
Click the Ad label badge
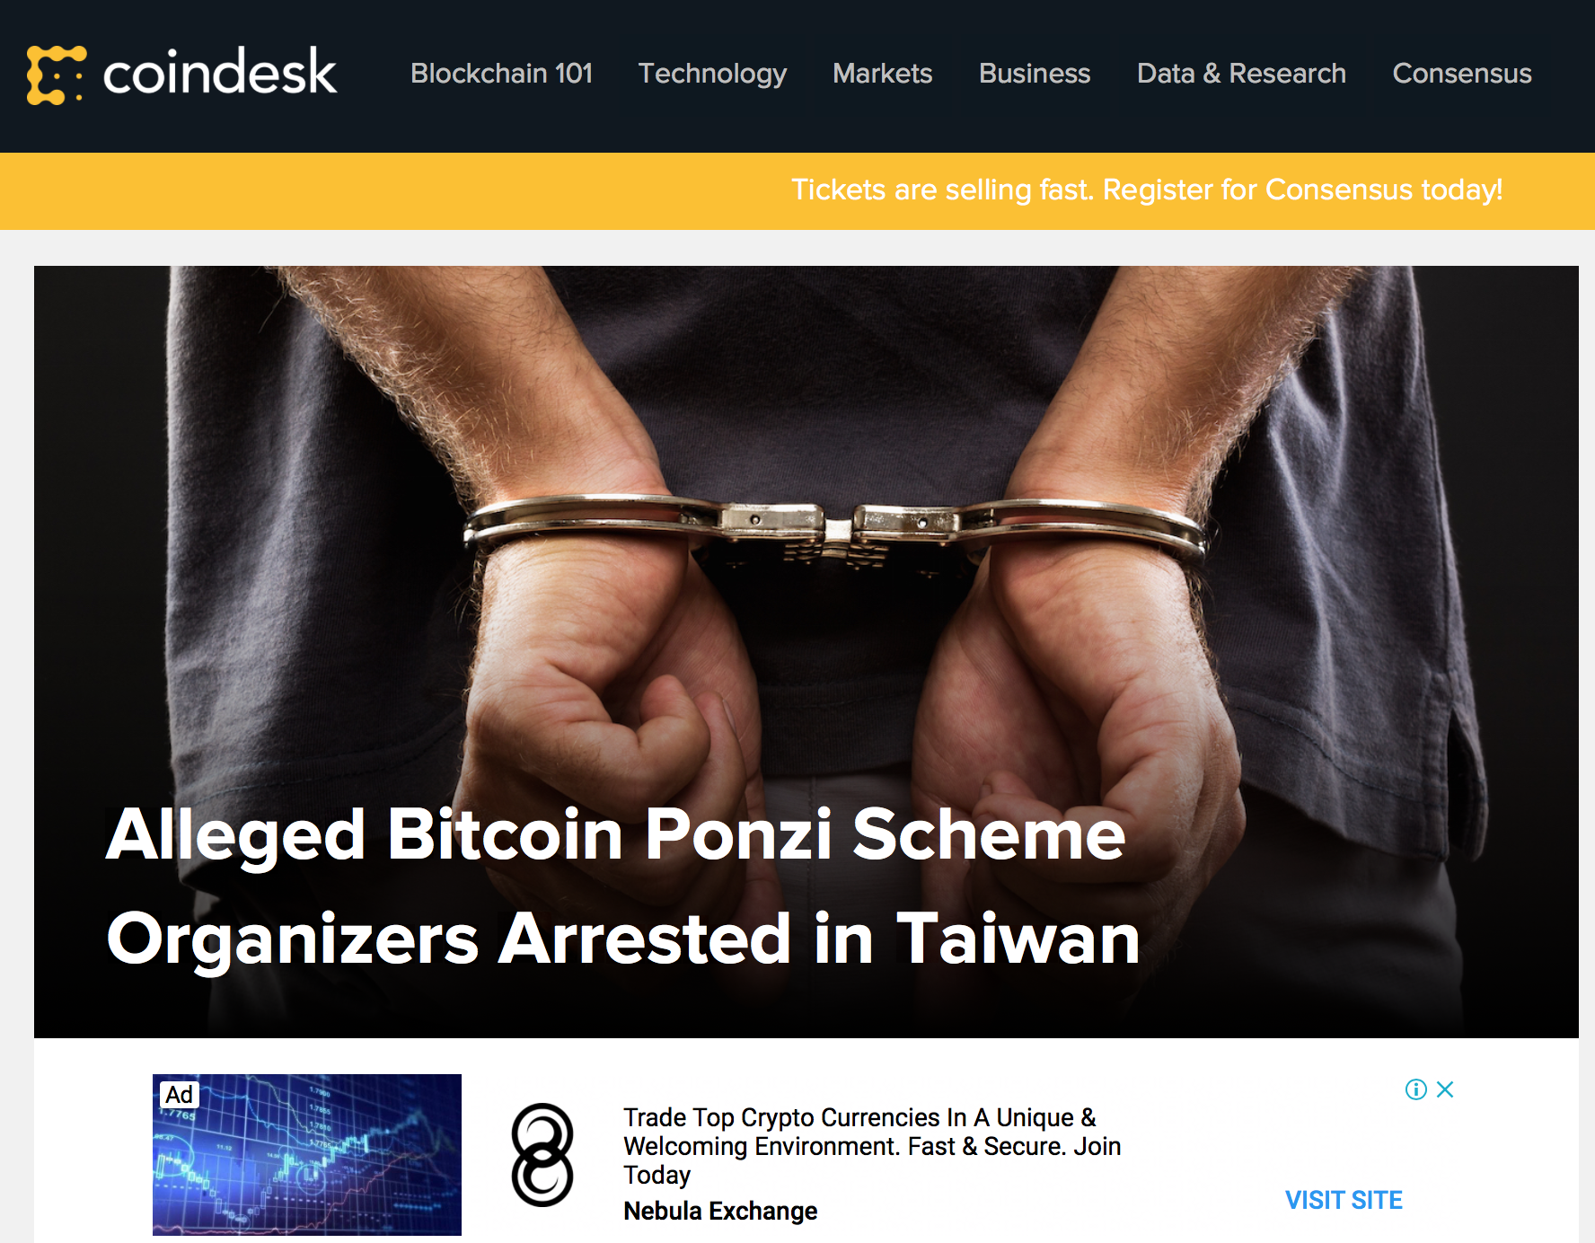click(180, 1095)
